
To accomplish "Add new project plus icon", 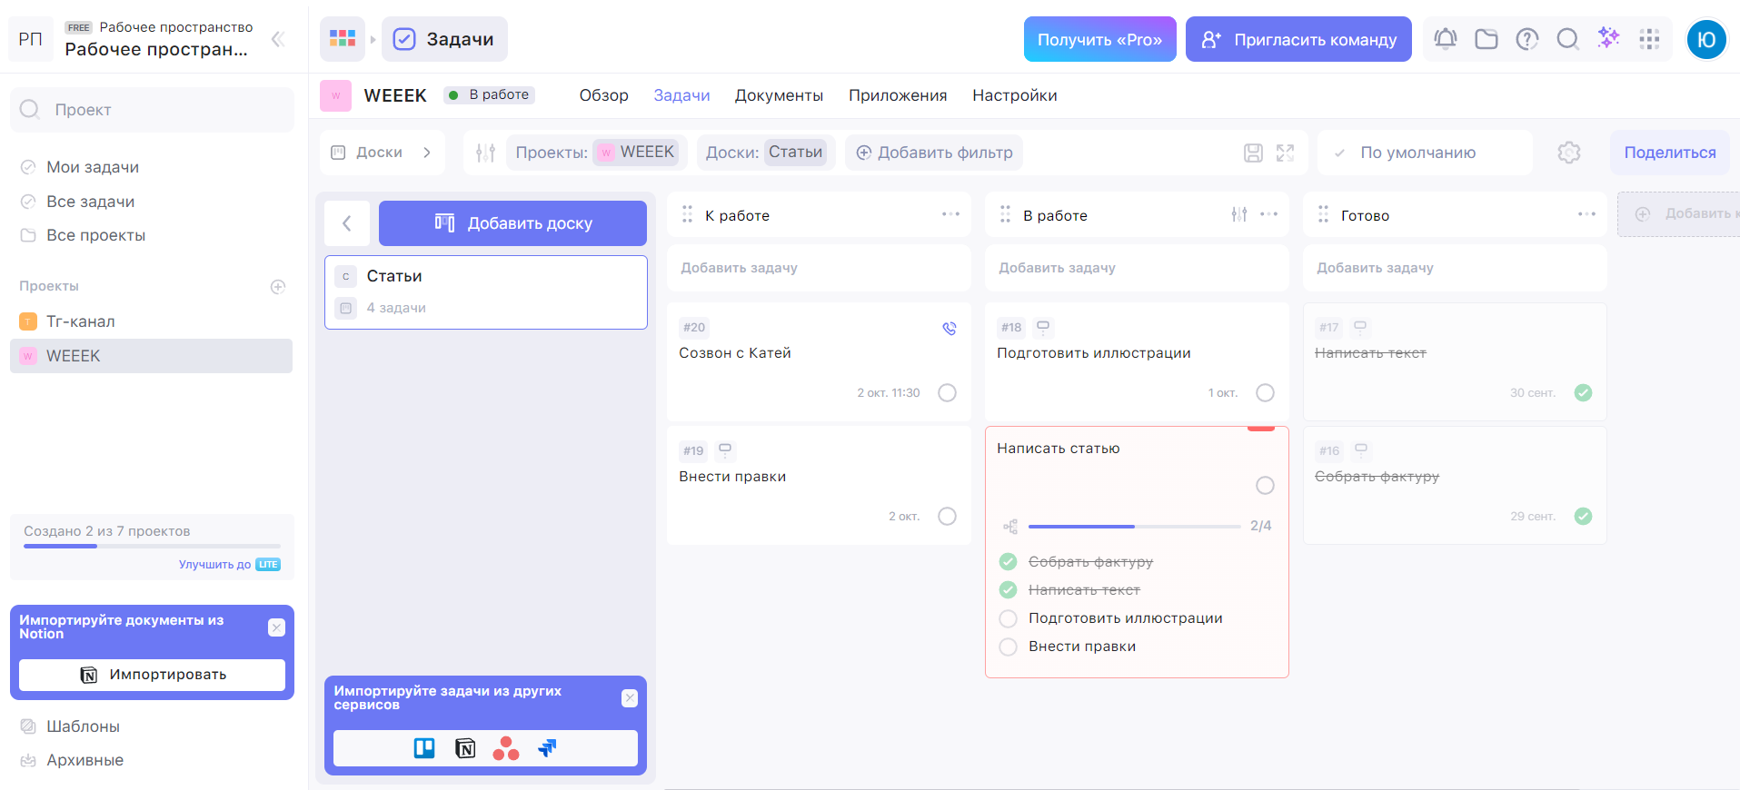I will 278,287.
